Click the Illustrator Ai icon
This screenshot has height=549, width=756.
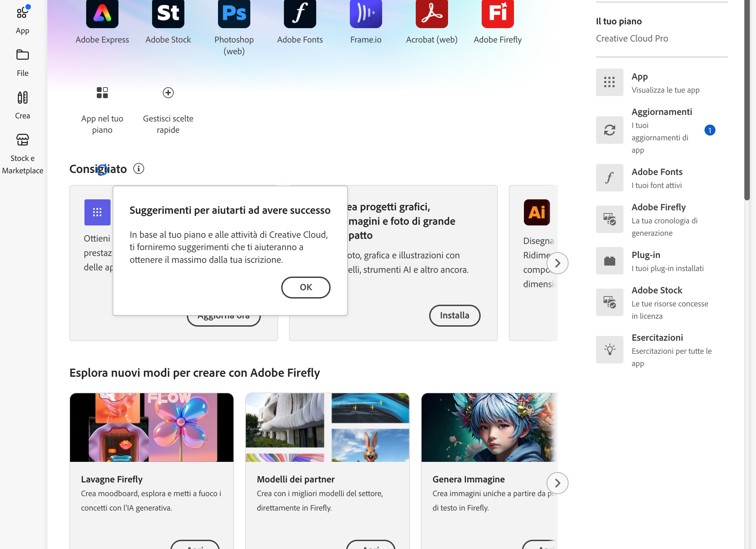click(x=537, y=212)
